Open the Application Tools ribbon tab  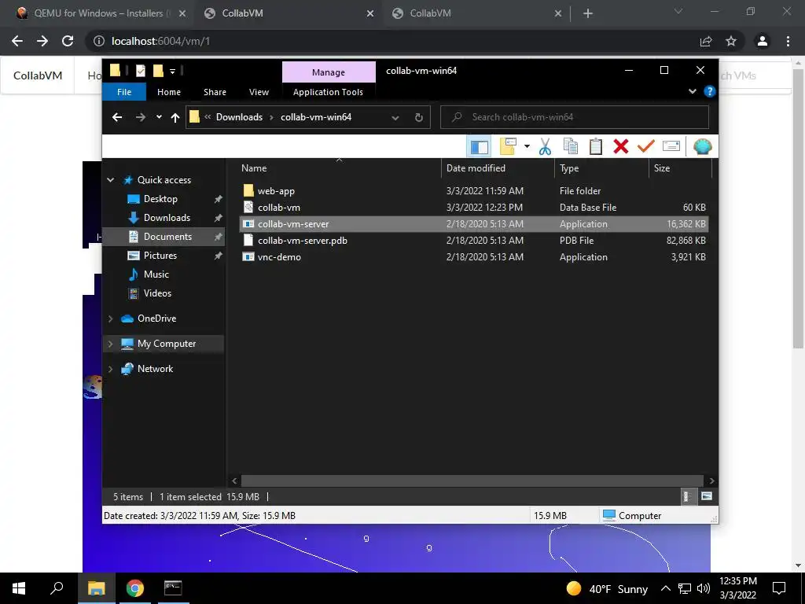coord(328,92)
